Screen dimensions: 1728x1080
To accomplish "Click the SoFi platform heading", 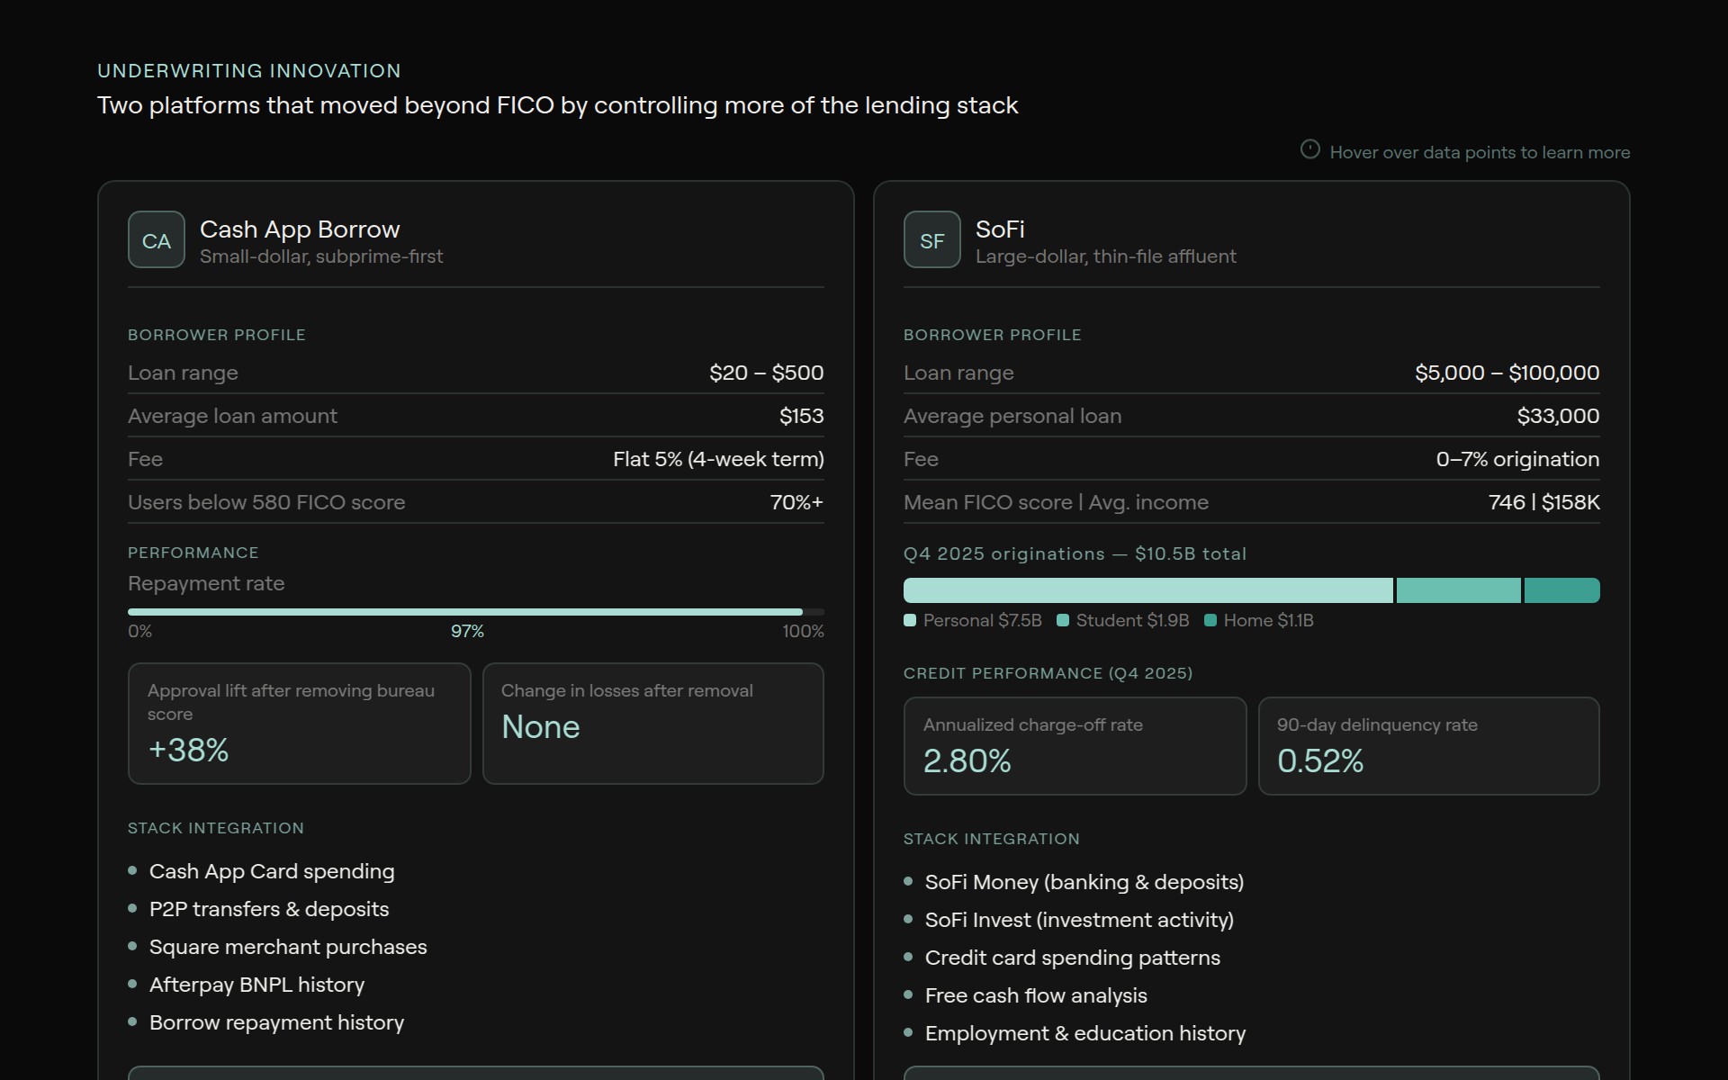I will pos(1000,229).
